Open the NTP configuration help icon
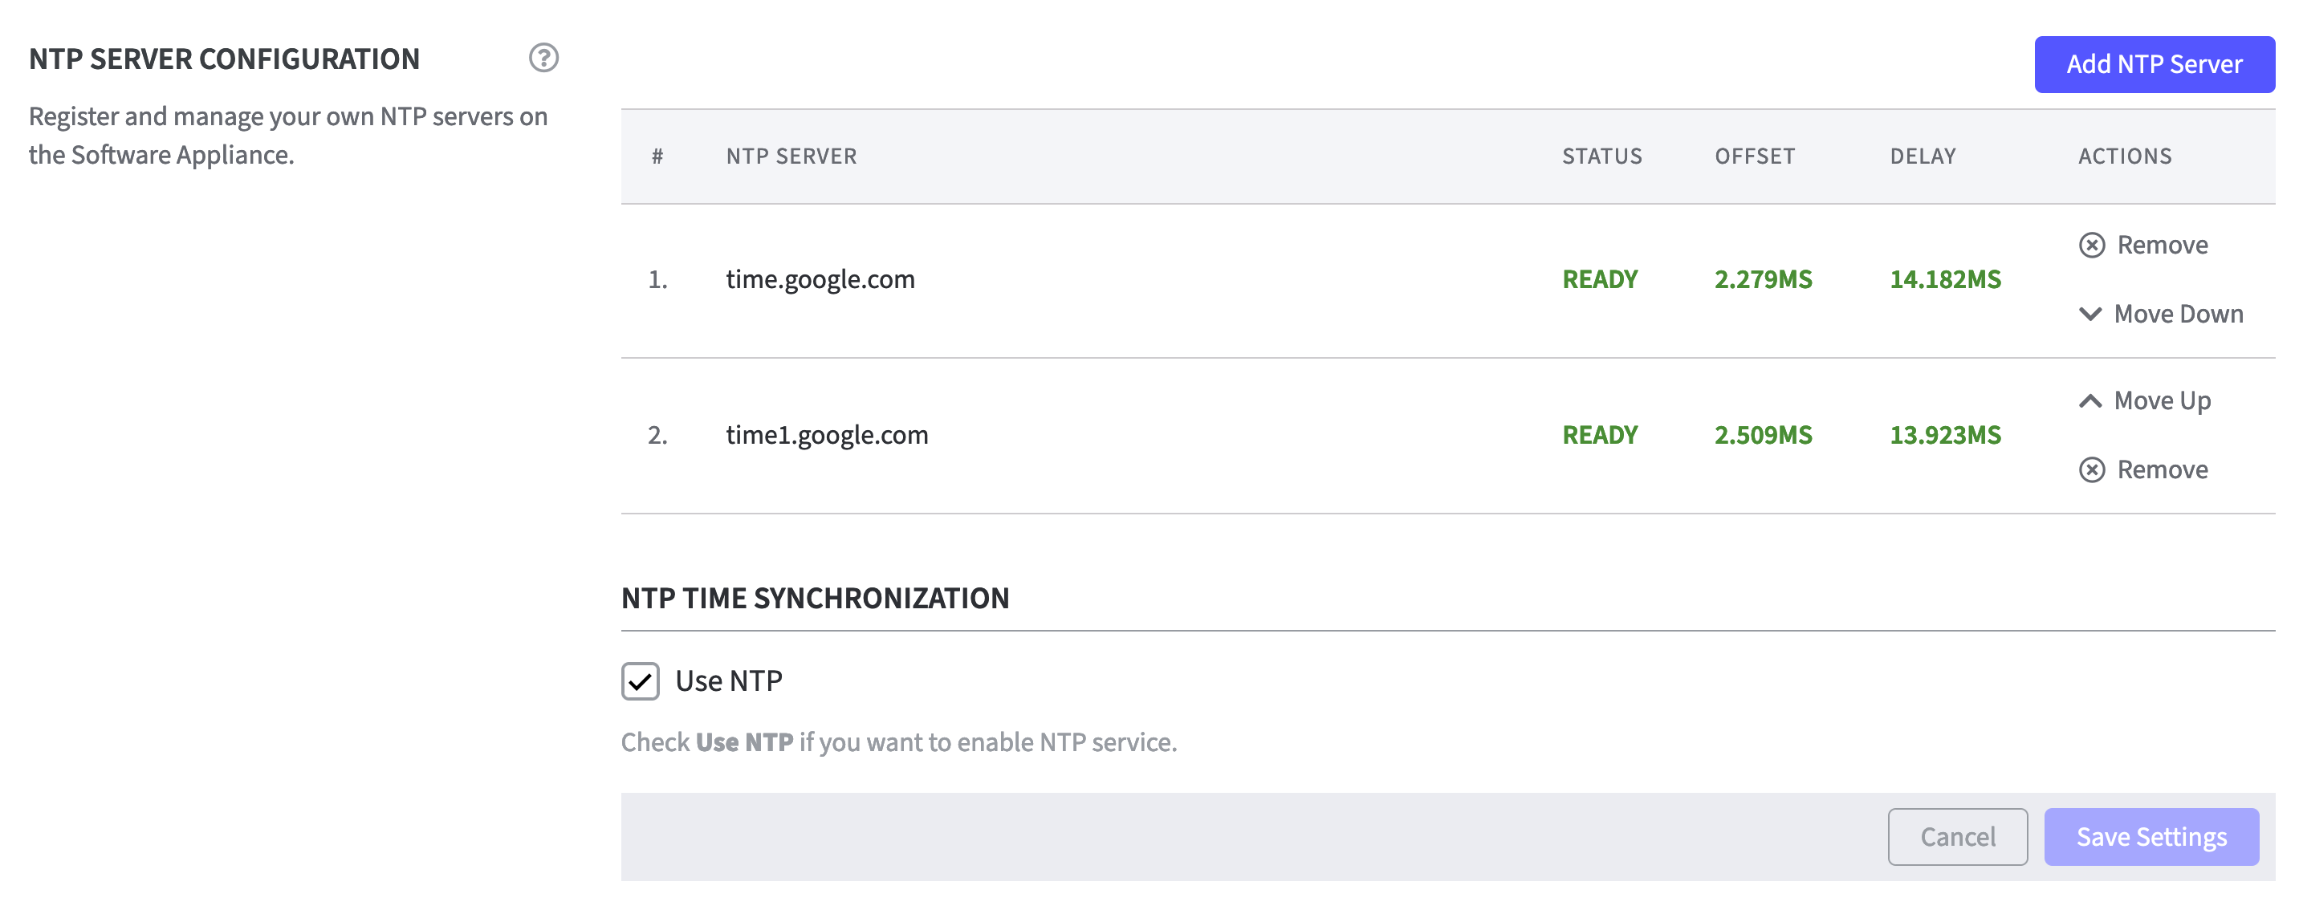This screenshot has width=2299, height=910. (543, 58)
